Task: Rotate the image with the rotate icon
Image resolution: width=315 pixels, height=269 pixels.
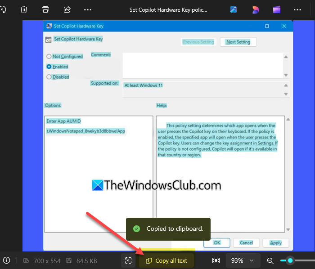Action: pyautogui.click(x=3, y=9)
